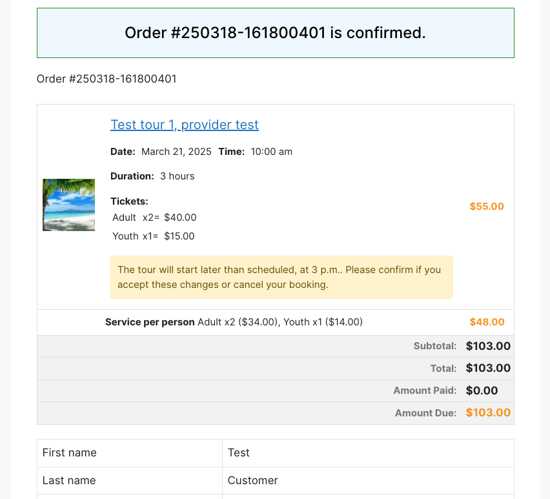Click the First name value Test
This screenshot has width=550, height=499.
238,453
